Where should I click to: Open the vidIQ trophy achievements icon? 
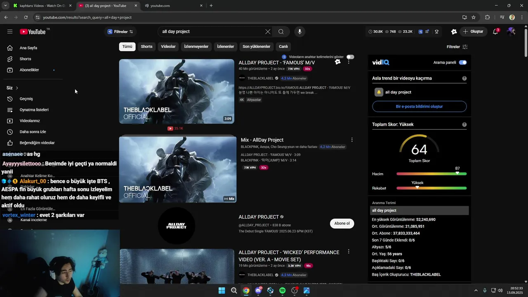pos(436,32)
